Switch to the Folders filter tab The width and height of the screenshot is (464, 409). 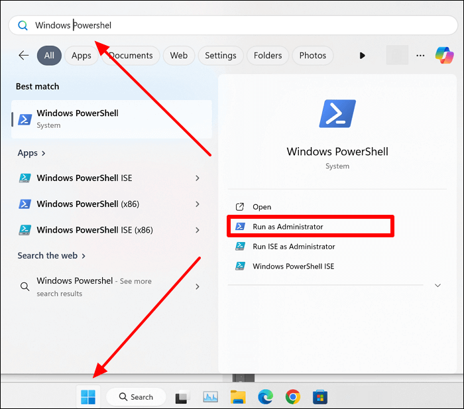pos(268,55)
